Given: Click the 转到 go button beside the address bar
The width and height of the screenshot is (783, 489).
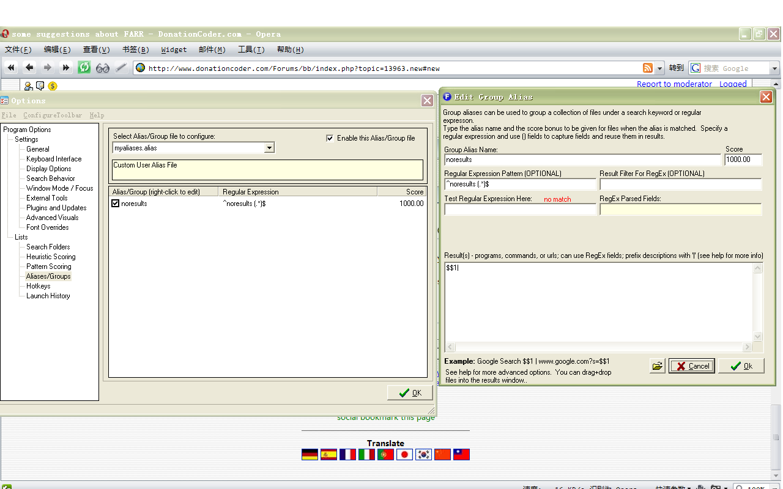Looking at the screenshot, I should [x=676, y=68].
